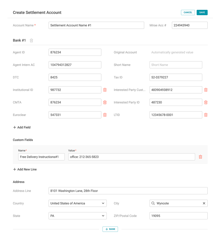Remove the Institutional ID field
Image resolution: width=220 pixels, height=239 pixels.
(105, 90)
